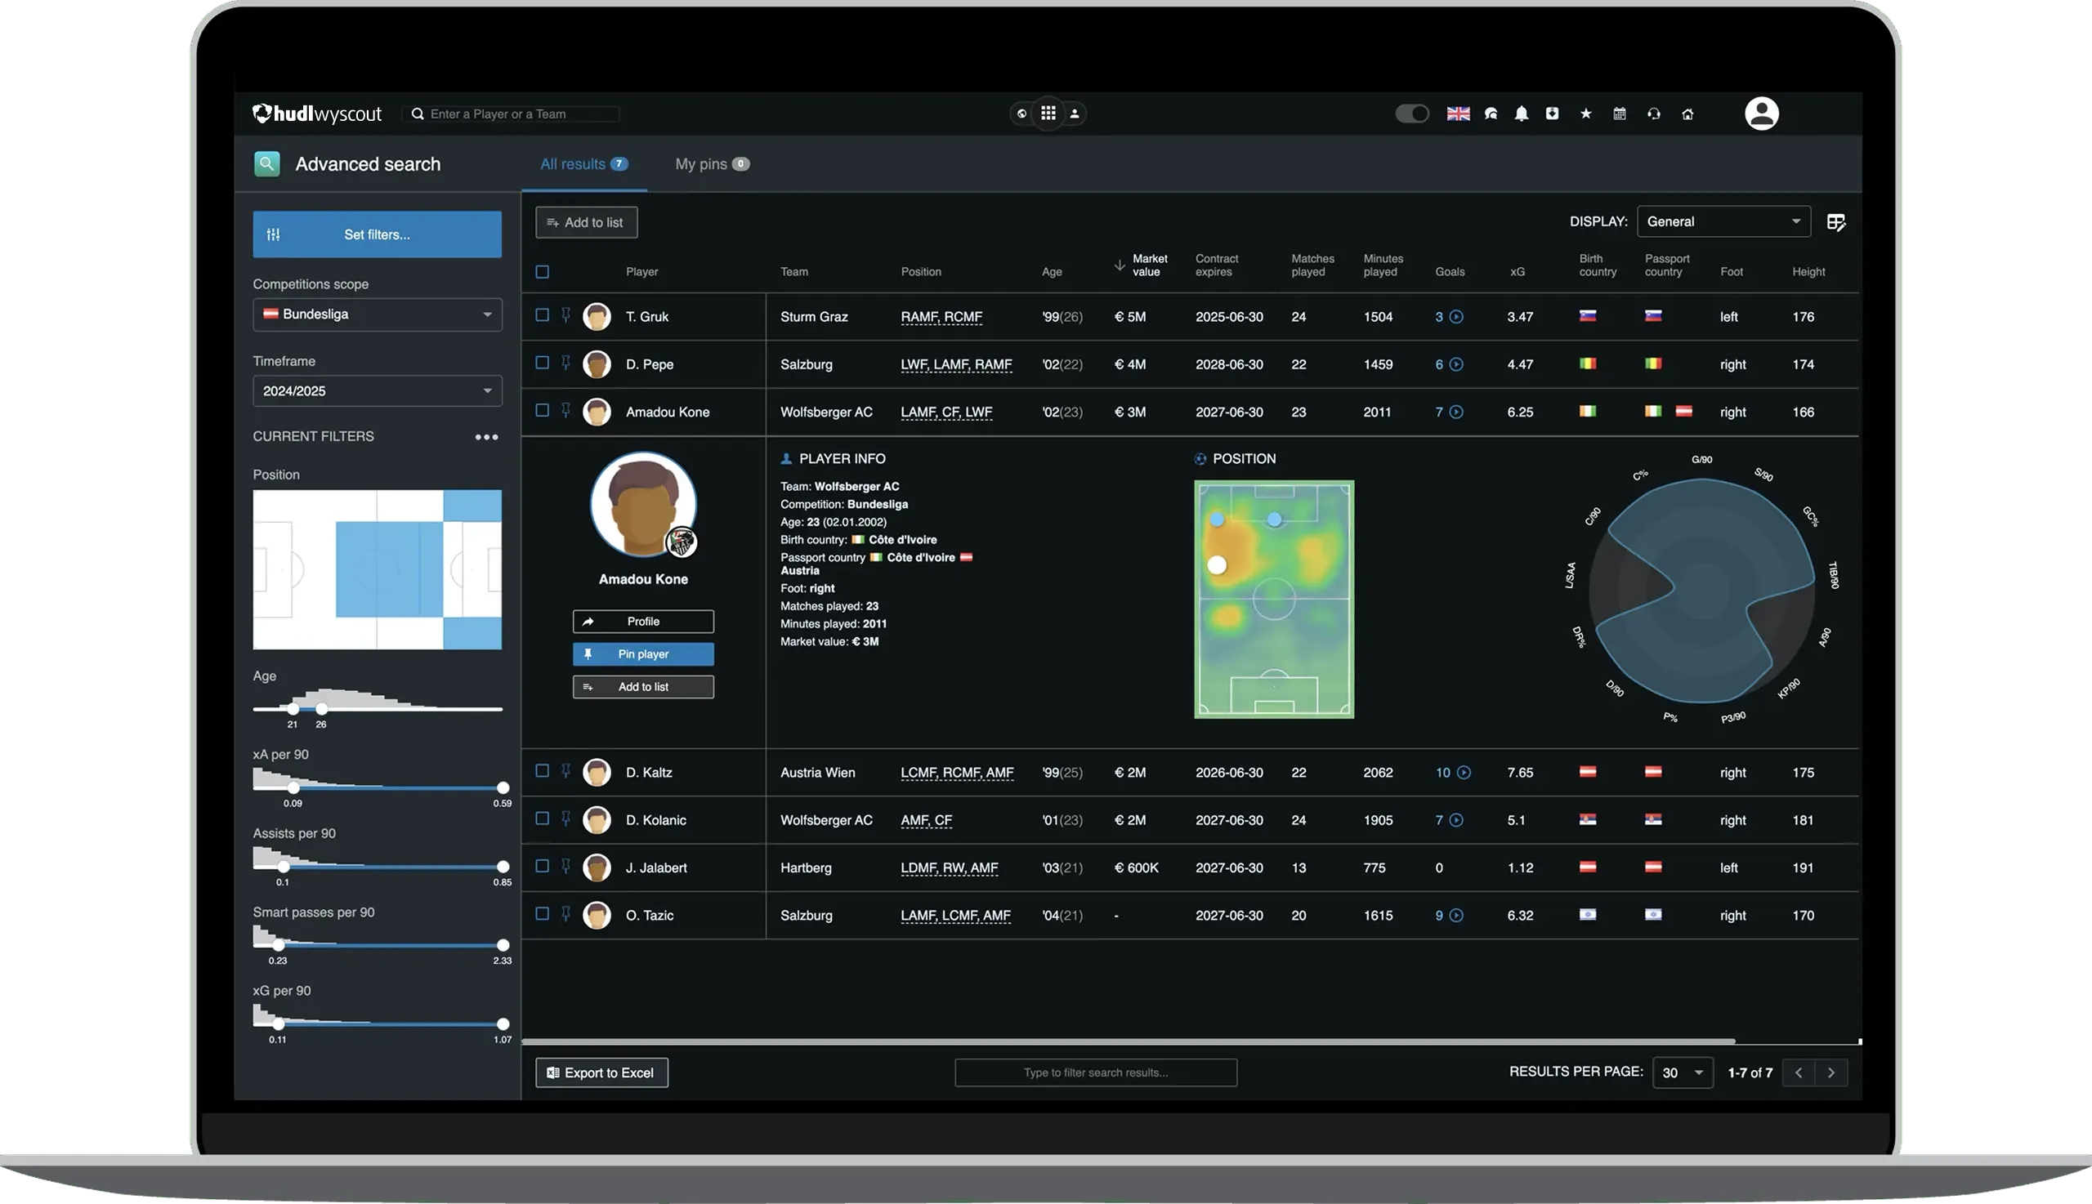This screenshot has width=2092, height=1204.
Task: Open the favorites star icon
Action: tap(1585, 114)
